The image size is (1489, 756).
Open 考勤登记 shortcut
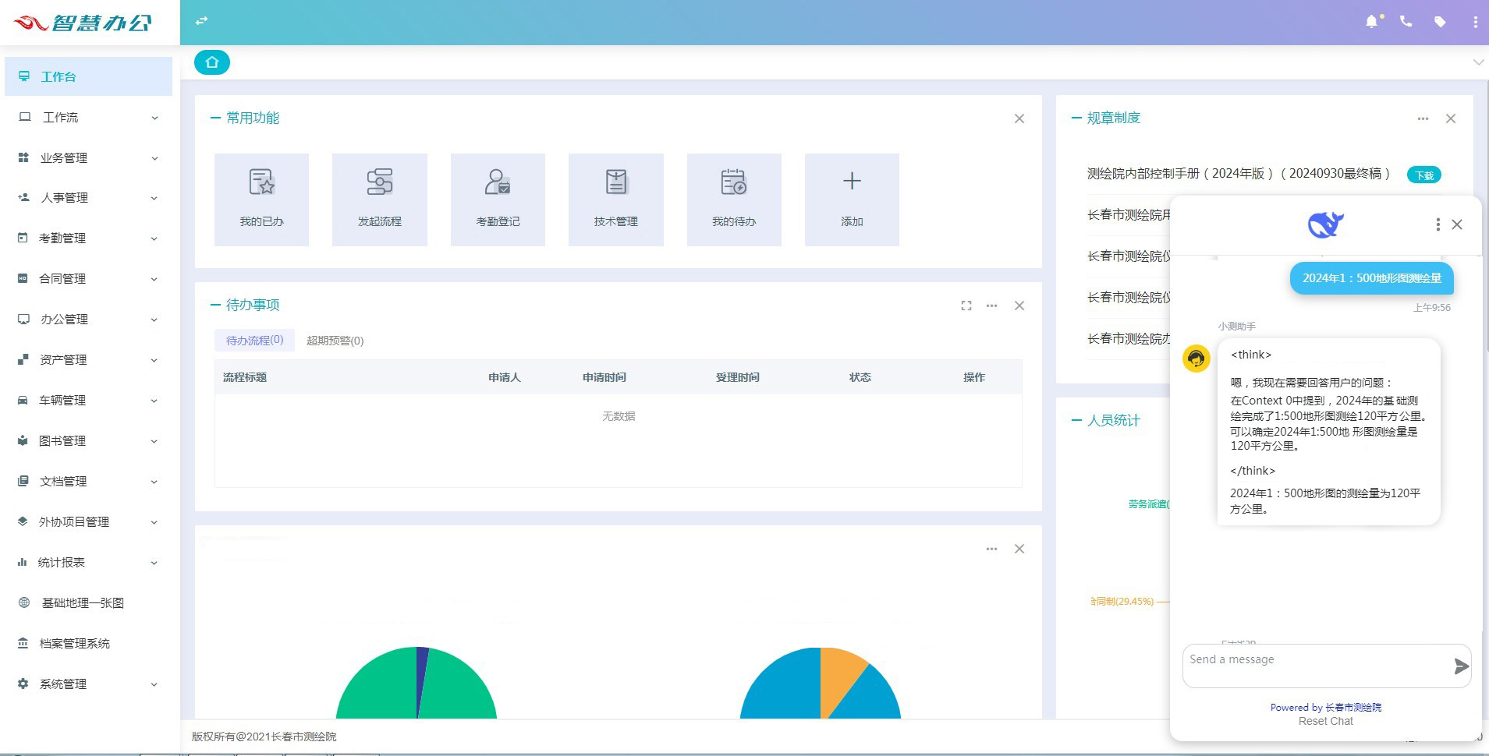point(498,200)
